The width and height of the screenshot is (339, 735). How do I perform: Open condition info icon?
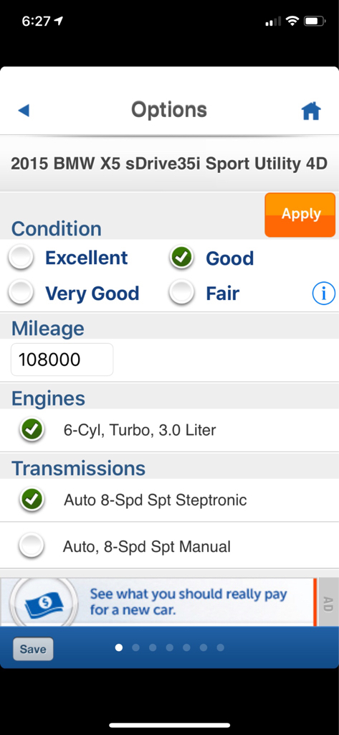click(x=323, y=294)
